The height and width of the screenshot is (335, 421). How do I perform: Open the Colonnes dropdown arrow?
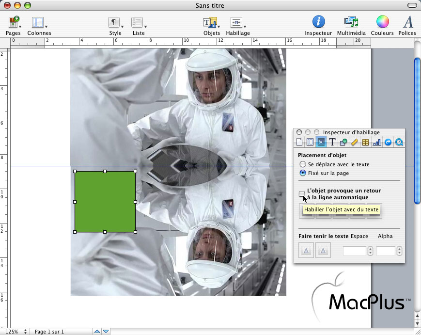(46, 27)
